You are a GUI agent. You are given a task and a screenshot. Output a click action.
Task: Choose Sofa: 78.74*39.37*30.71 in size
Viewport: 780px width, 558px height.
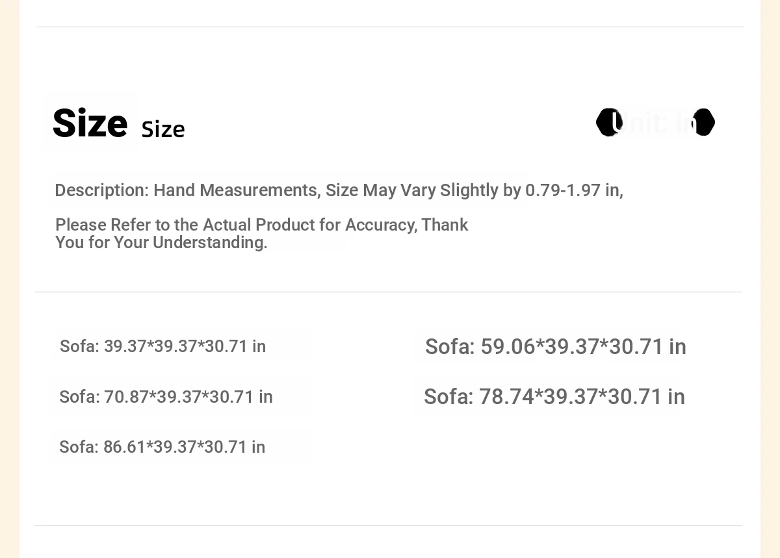554,397
